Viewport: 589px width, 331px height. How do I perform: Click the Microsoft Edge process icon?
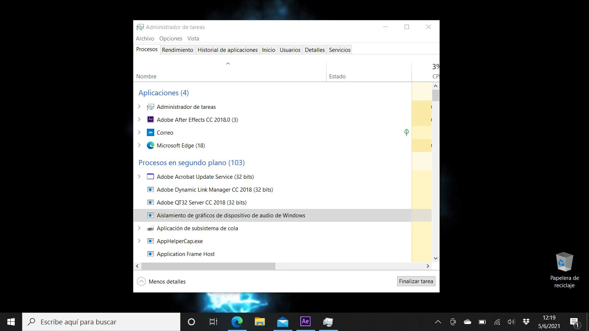[150, 145]
